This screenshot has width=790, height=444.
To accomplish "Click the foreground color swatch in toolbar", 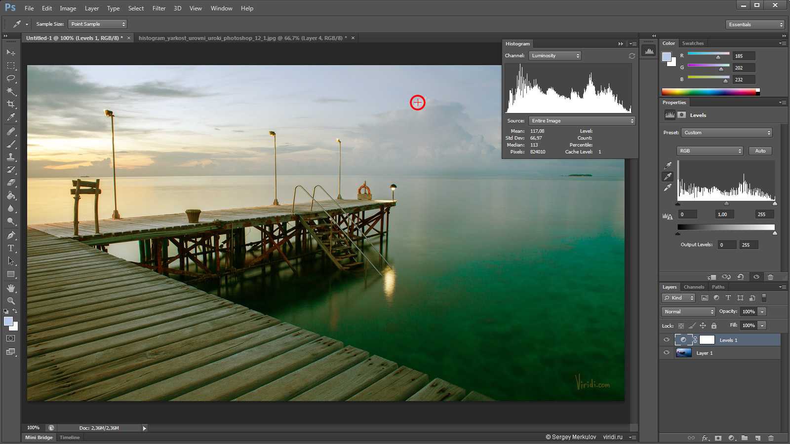I will click(8, 322).
